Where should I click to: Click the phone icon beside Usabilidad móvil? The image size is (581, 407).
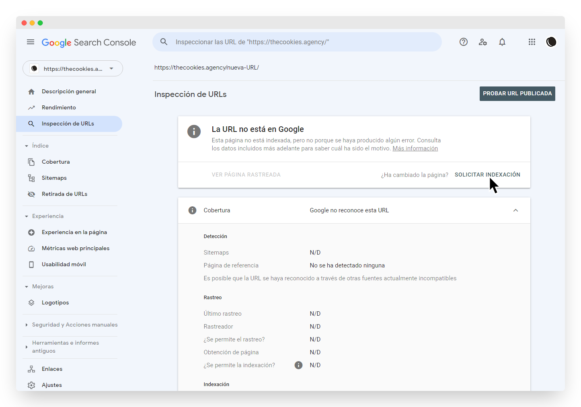click(x=31, y=265)
